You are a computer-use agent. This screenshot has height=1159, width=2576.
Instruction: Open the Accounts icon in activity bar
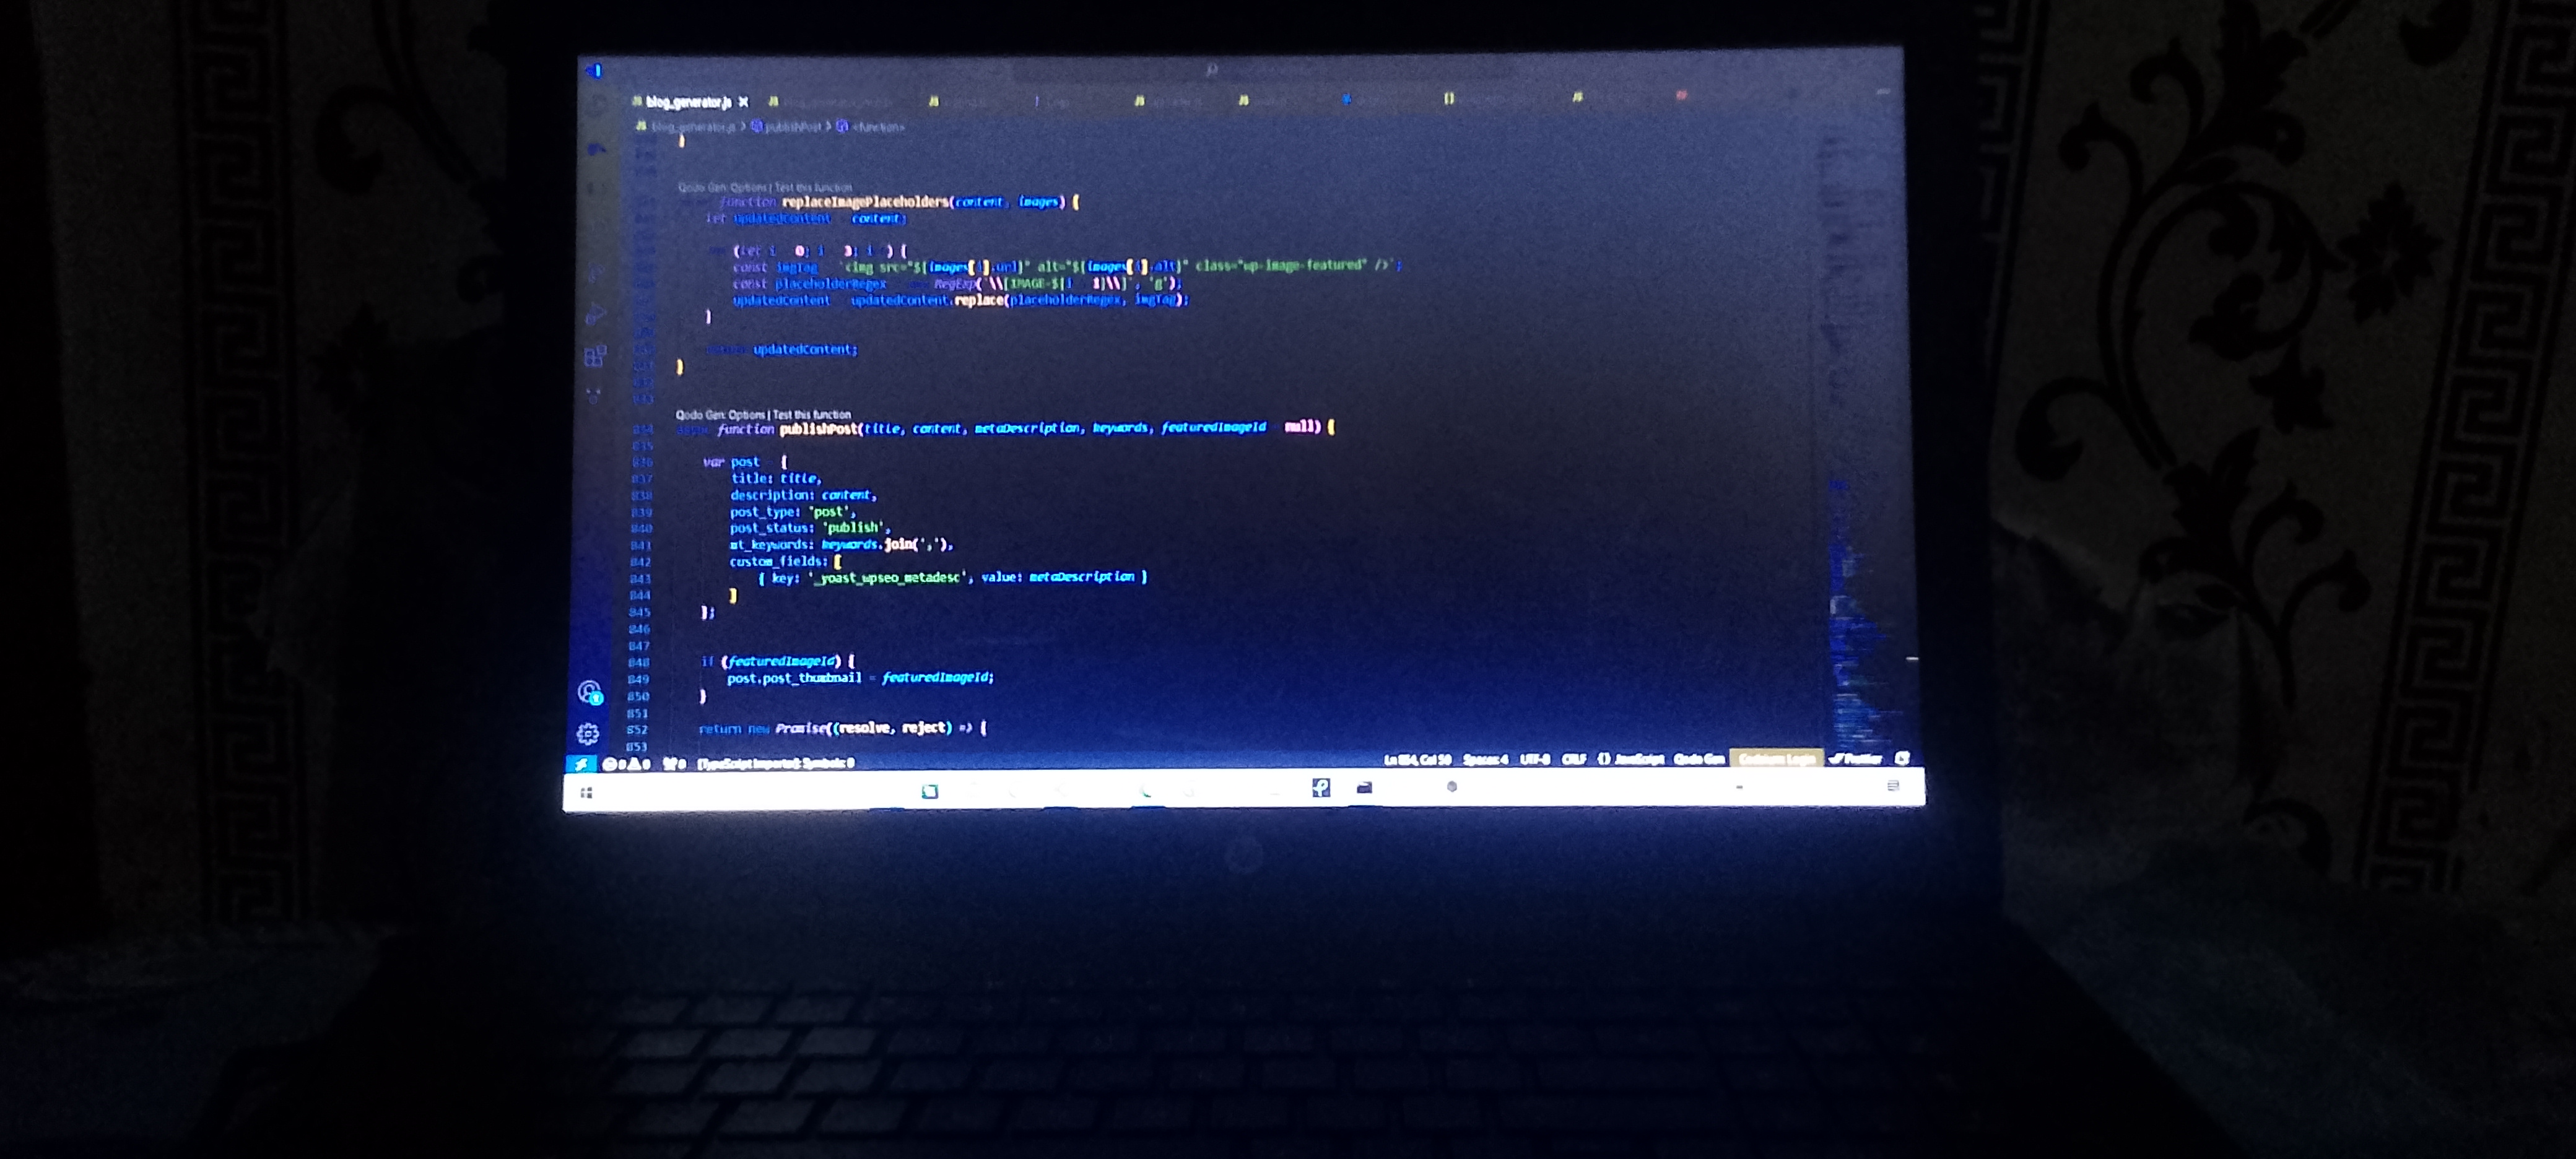pyautogui.click(x=590, y=692)
